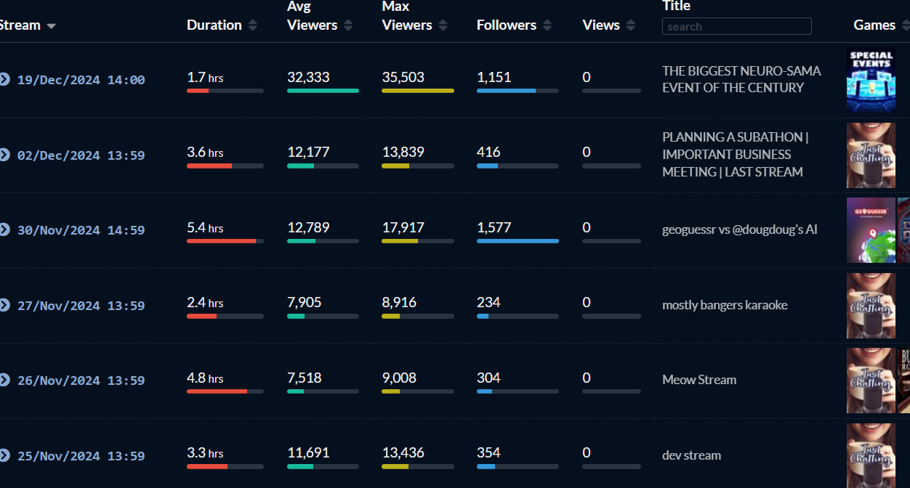Click the green avg viewers bar for 32,333
The width and height of the screenshot is (910, 488).
click(323, 91)
